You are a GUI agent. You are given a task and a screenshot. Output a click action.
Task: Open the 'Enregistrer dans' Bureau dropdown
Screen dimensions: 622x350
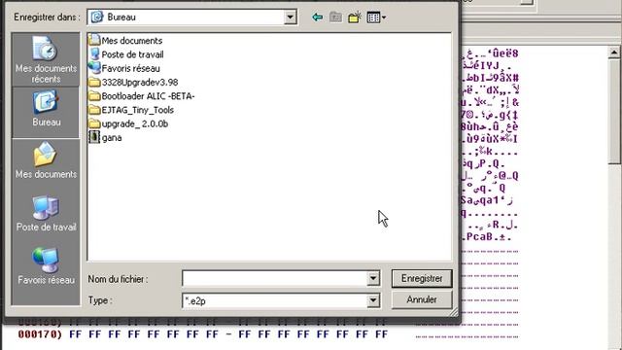coord(290,17)
